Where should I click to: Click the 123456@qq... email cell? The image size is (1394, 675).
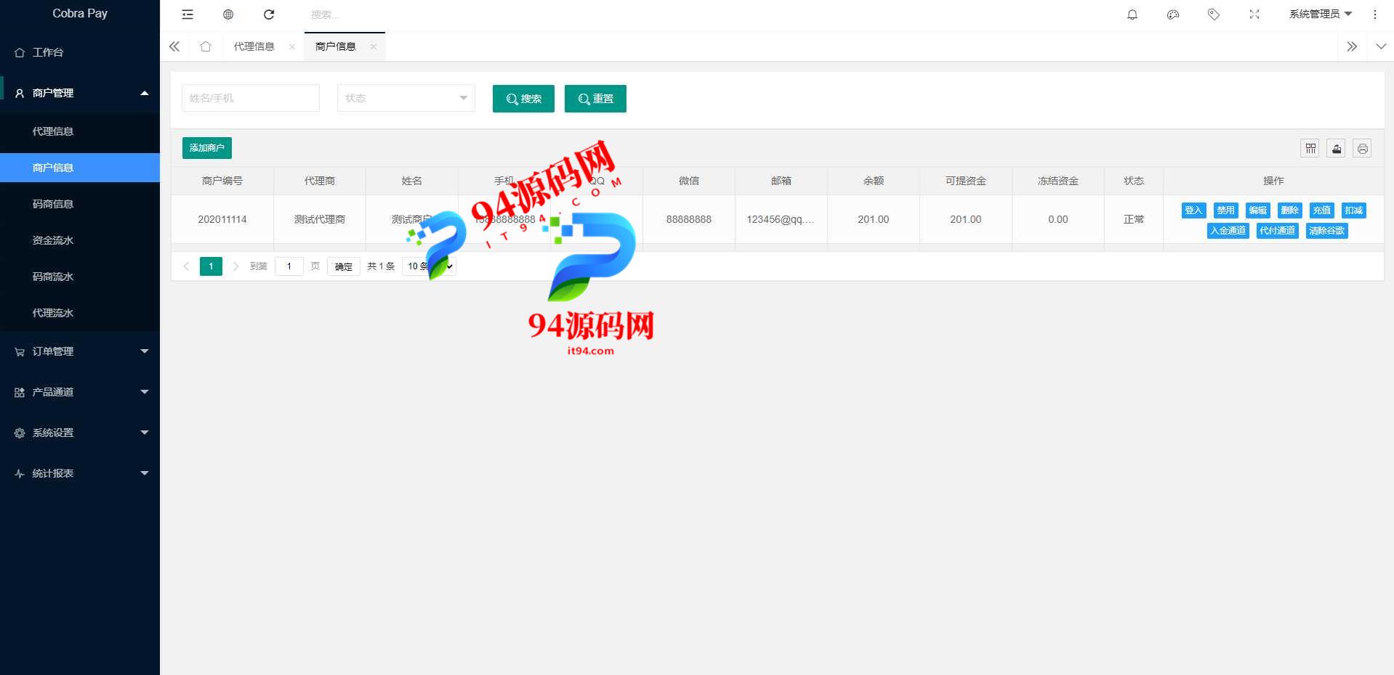tap(781, 219)
